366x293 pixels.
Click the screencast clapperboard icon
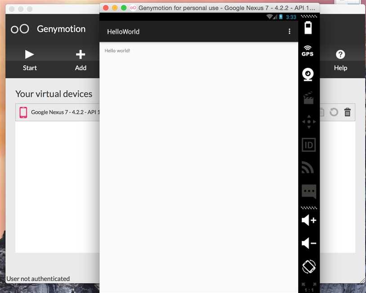point(308,98)
